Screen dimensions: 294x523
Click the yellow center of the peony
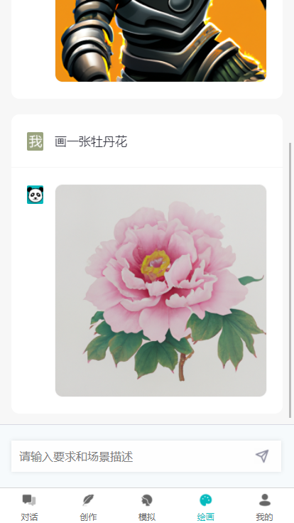click(x=156, y=264)
